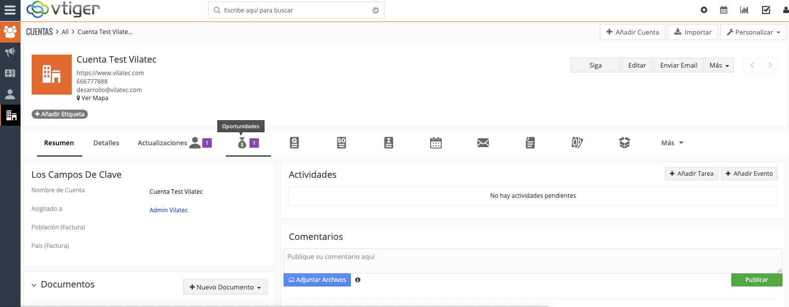Click into the comment text area
The height and width of the screenshot is (307, 789).
click(532, 260)
